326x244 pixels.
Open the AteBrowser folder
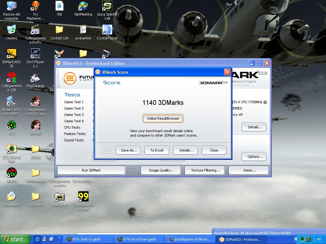pyautogui.click(x=36, y=175)
